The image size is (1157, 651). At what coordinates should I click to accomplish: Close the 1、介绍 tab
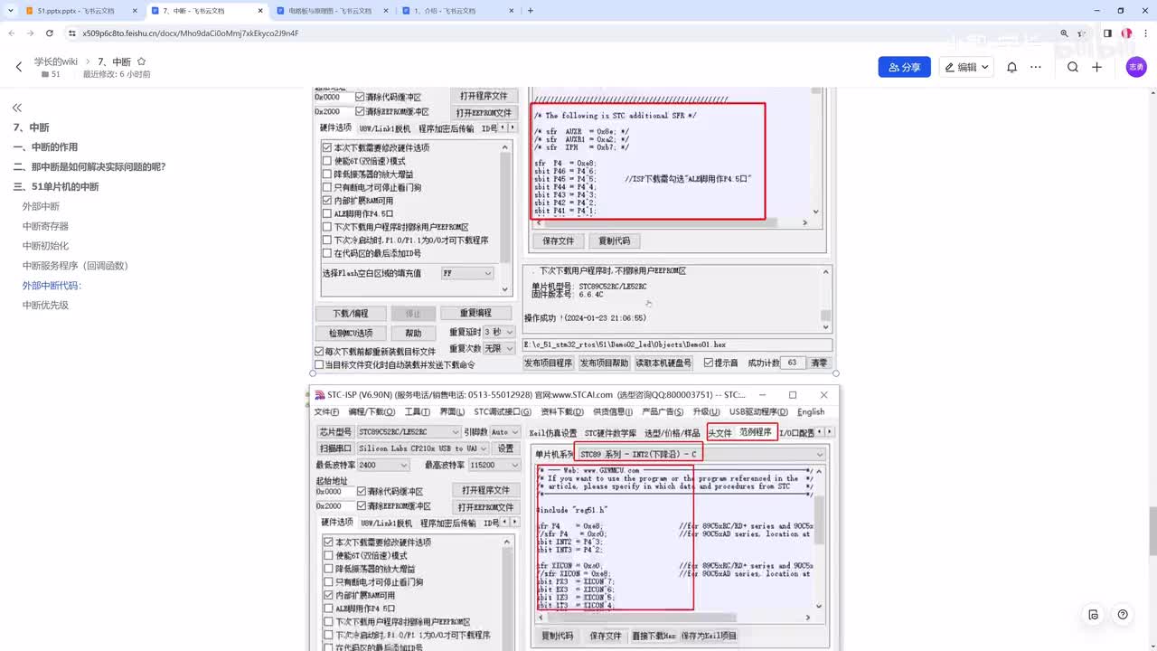point(513,11)
